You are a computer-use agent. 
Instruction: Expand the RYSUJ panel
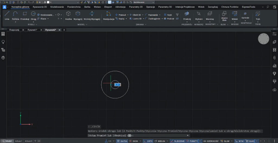(x=33, y=25)
